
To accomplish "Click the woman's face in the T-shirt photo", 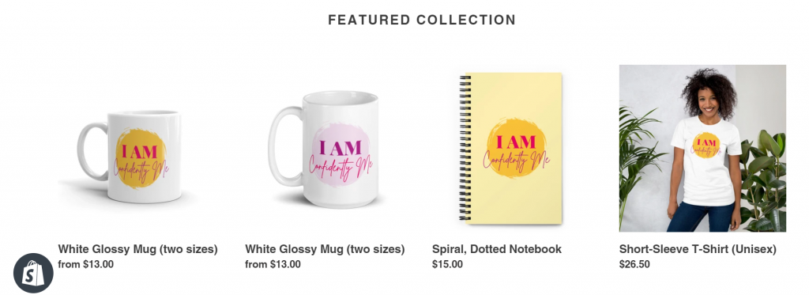I will [709, 100].
